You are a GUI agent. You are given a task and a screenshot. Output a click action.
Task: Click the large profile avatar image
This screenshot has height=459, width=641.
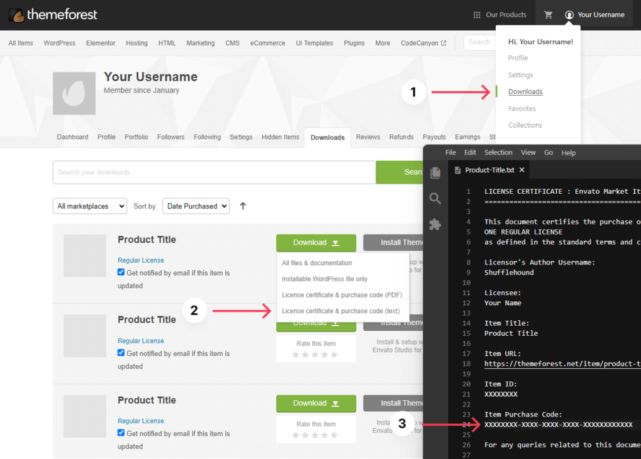[x=74, y=94]
